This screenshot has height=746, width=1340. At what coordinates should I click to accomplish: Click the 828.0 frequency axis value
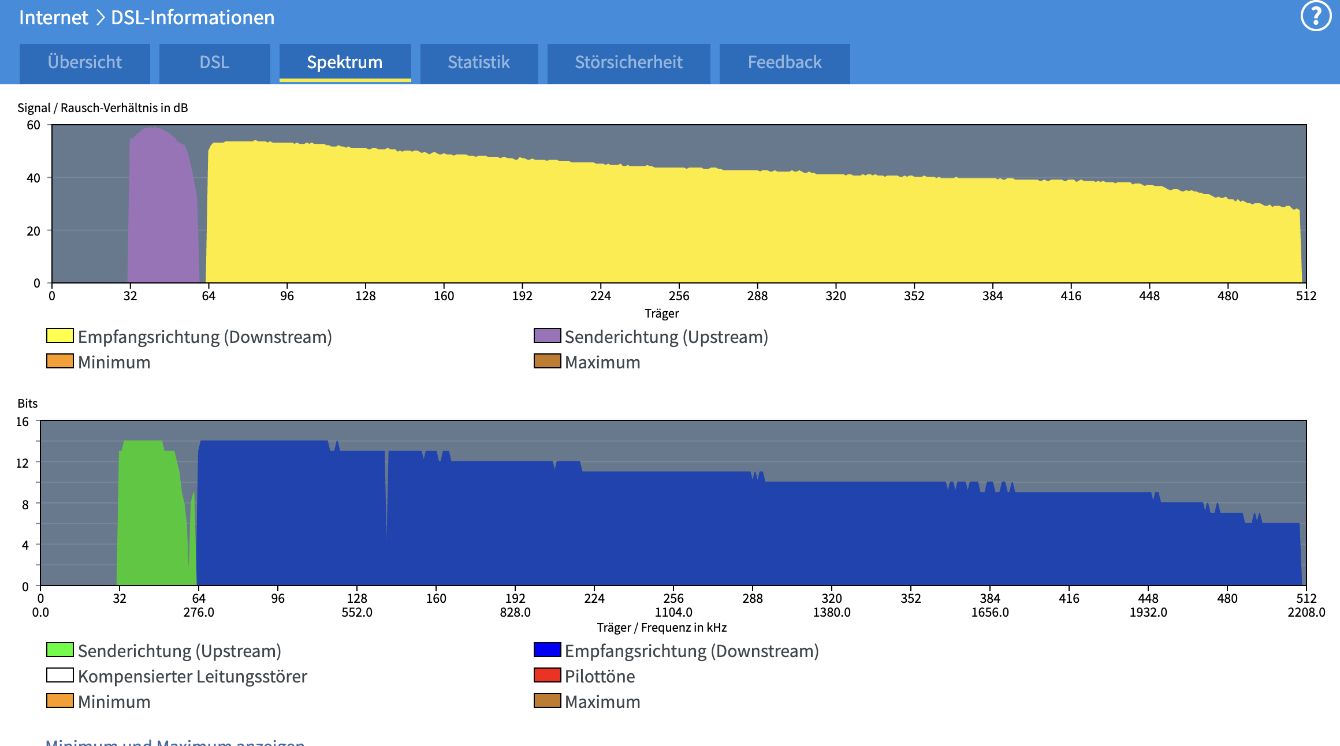click(515, 612)
